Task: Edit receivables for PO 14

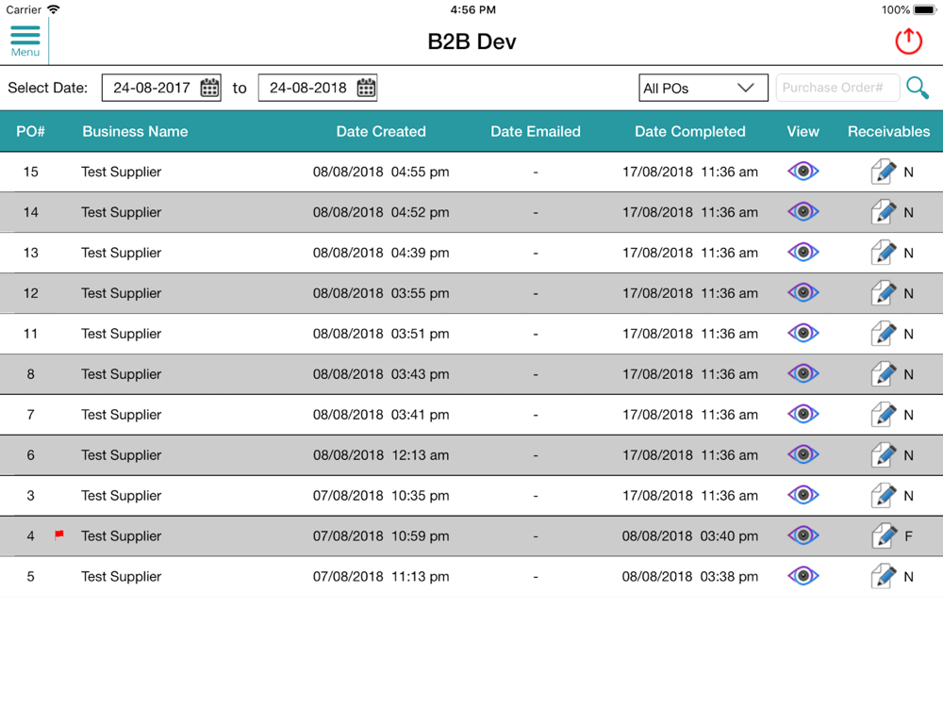Action: (884, 212)
